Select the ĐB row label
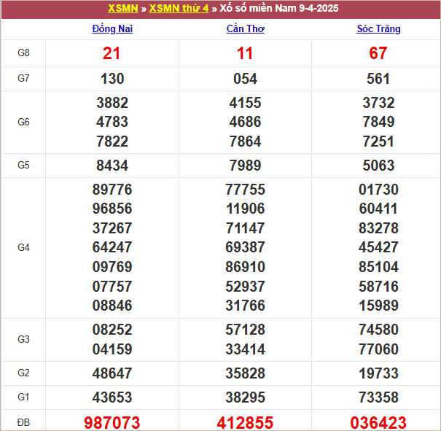Viewport: 441px width, 431px height. click(23, 422)
